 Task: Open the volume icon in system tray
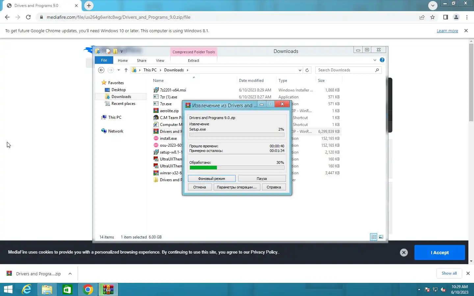click(x=443, y=290)
